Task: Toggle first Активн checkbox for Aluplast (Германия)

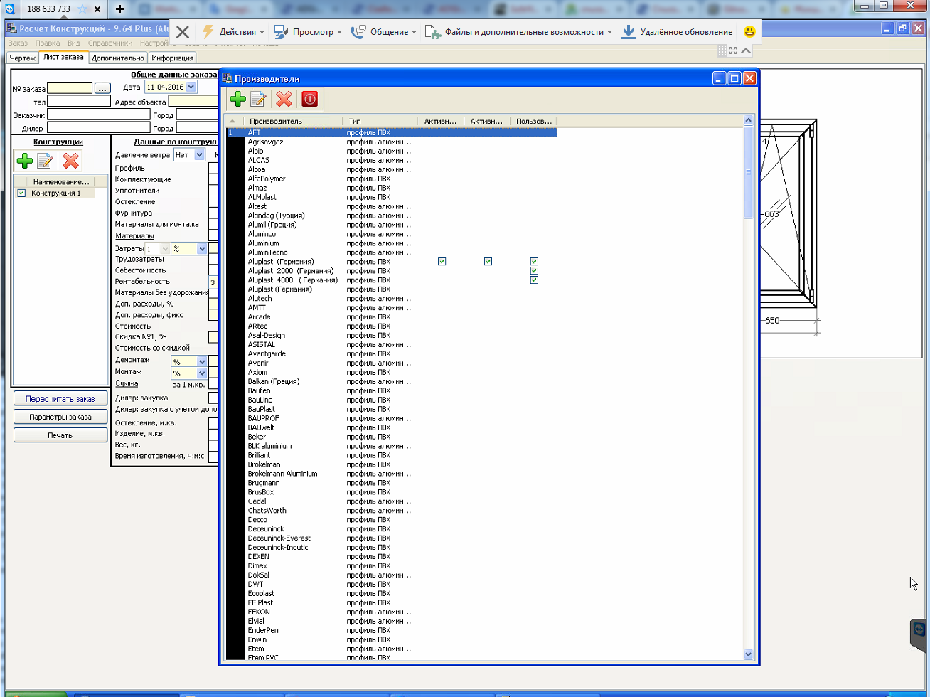Action: [x=442, y=262]
